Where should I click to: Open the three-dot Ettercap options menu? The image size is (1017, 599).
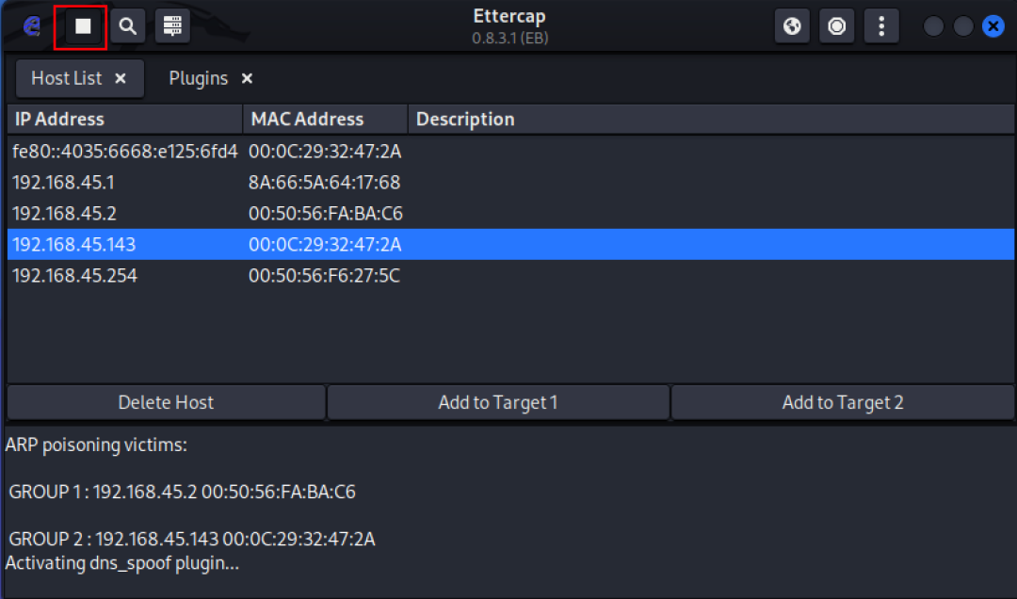[881, 25]
